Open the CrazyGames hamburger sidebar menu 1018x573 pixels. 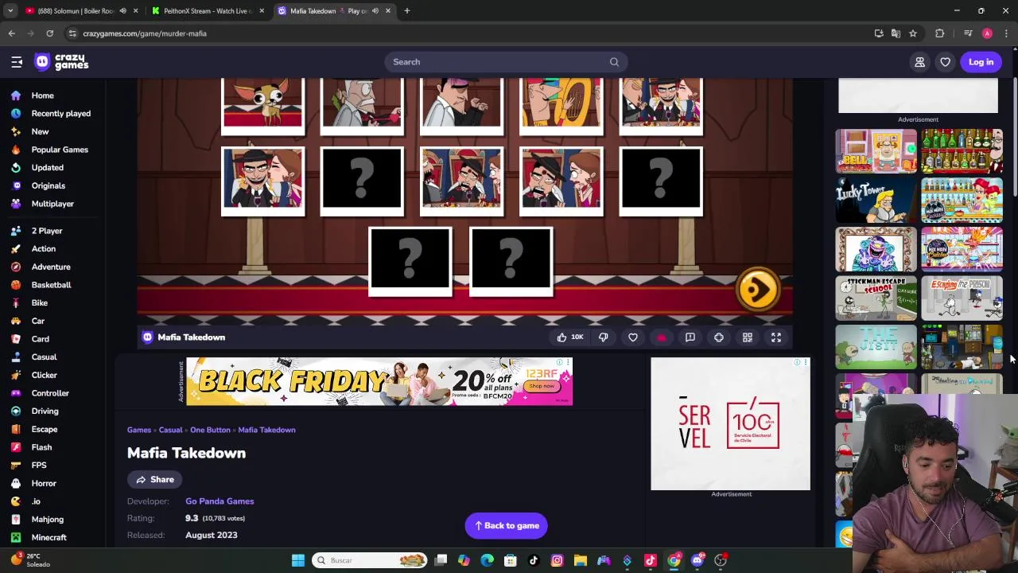(x=17, y=62)
